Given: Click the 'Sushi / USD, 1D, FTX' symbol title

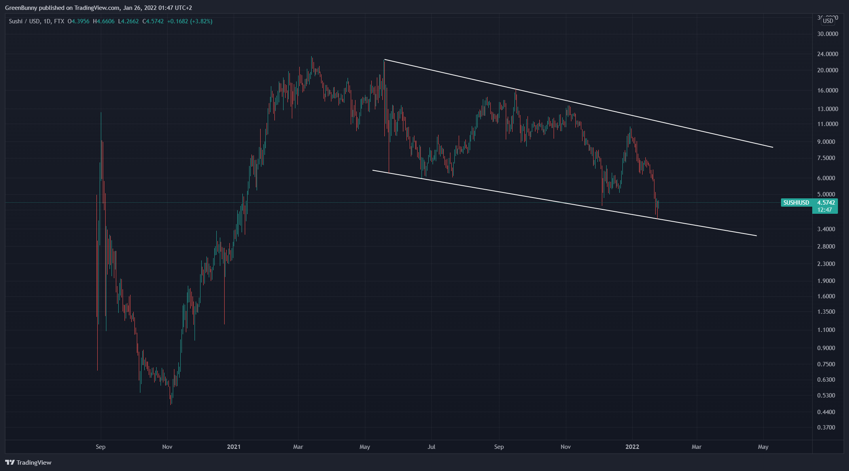Looking at the screenshot, I should click(36, 21).
